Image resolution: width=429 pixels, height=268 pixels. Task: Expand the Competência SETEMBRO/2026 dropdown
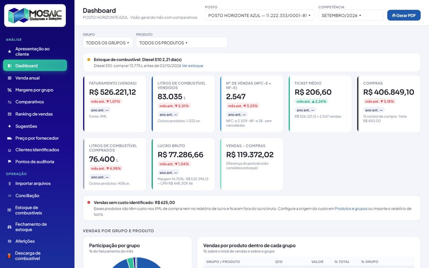tap(351, 15)
